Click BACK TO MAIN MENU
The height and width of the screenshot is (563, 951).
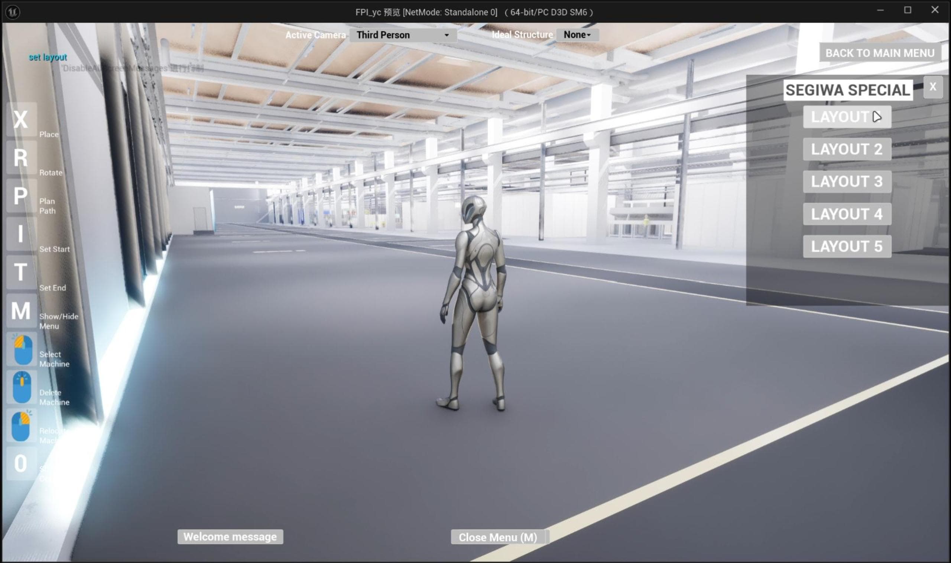[880, 53]
